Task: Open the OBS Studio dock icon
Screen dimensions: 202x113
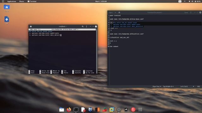Action: pyautogui.click(x=119, y=110)
